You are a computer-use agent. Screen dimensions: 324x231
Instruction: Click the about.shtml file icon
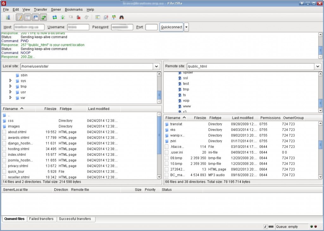pyautogui.click(x=4, y=132)
